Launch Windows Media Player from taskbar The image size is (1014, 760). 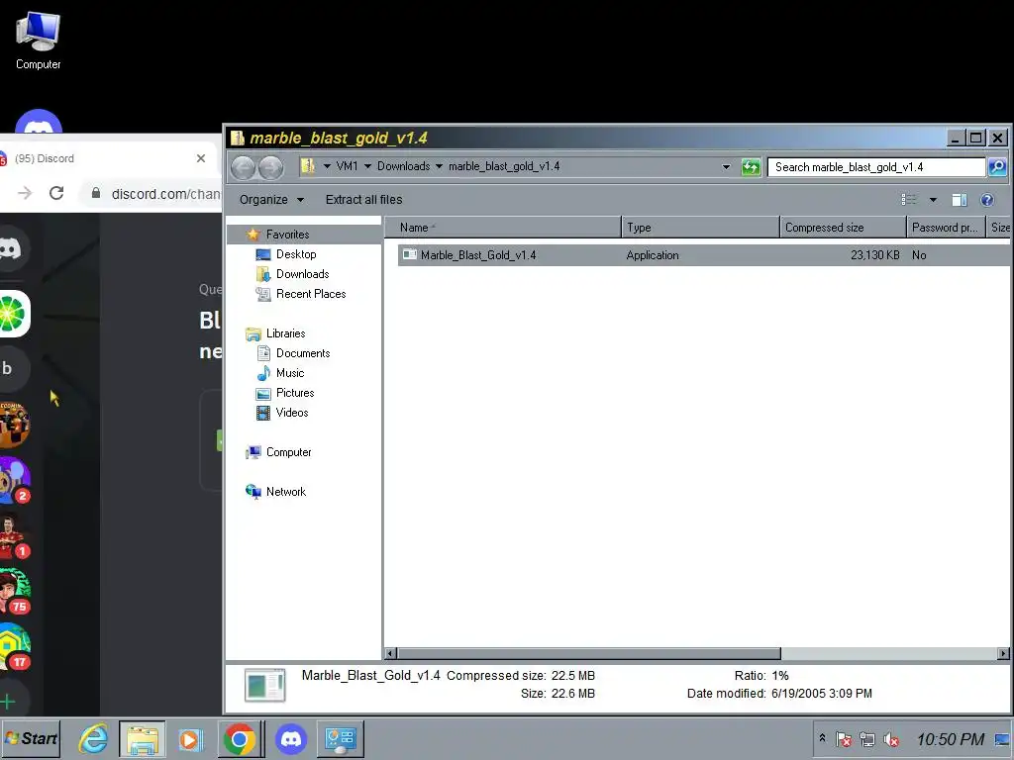coord(191,738)
